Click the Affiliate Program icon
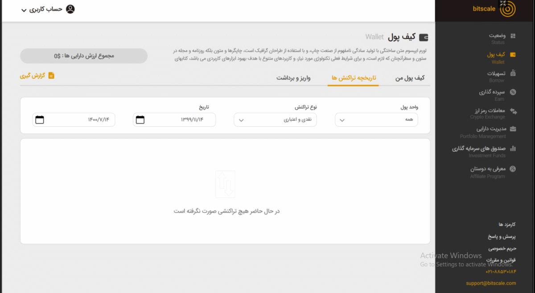 (513, 169)
